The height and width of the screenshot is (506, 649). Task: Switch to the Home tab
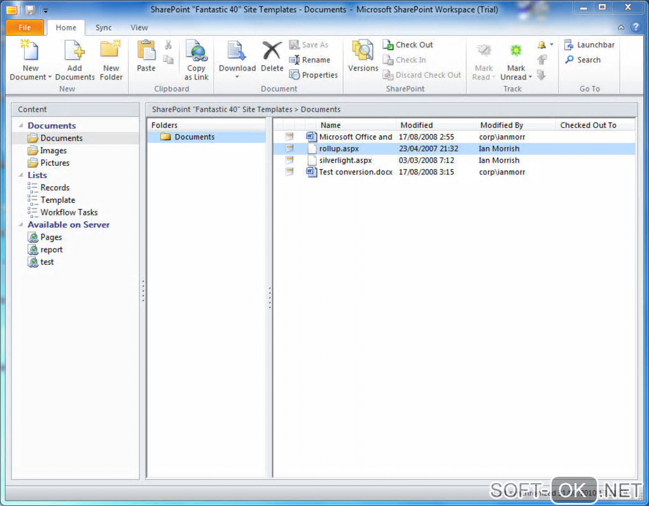pyautogui.click(x=66, y=27)
